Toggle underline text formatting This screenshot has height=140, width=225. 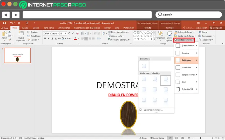53,39
